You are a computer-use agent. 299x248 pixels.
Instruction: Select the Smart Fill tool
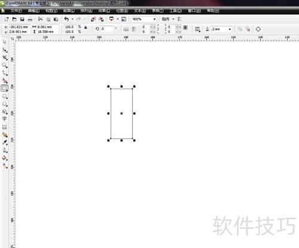tap(5, 80)
